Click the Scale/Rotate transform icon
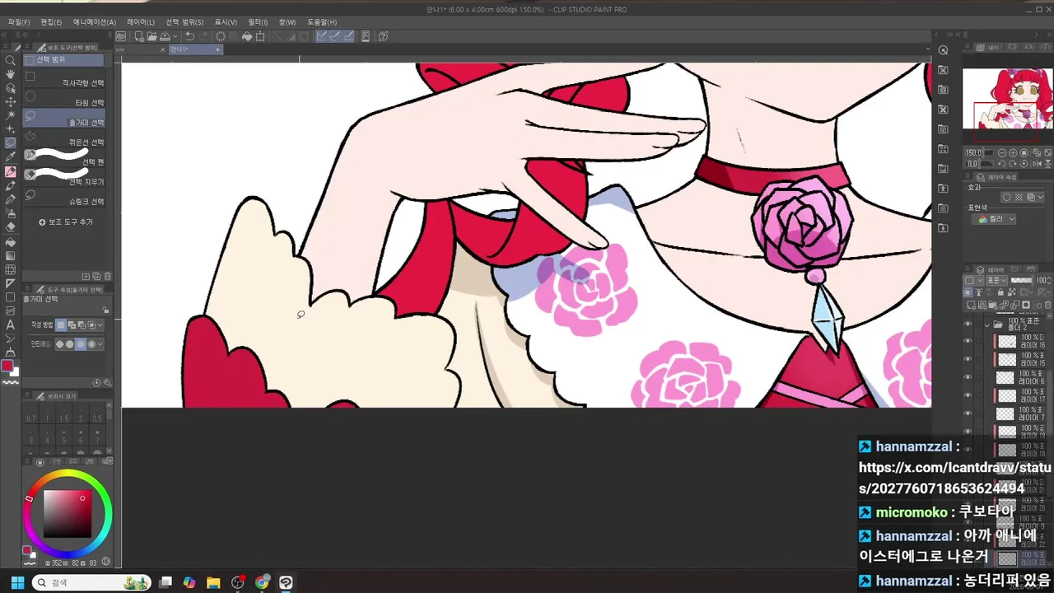This screenshot has width=1054, height=593. 260,36
